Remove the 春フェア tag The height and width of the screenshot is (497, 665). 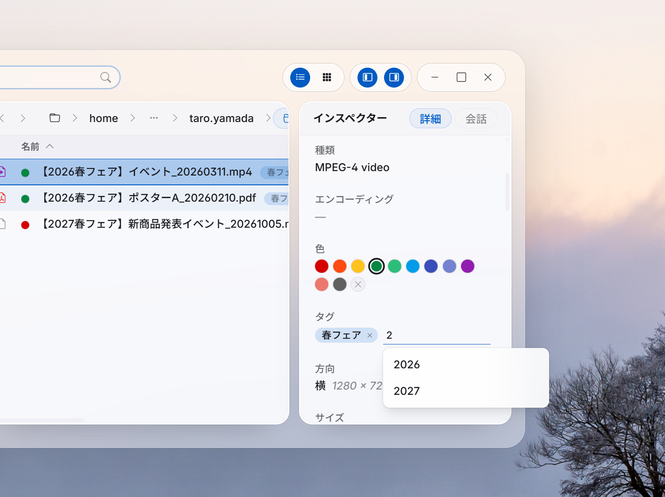[370, 336]
